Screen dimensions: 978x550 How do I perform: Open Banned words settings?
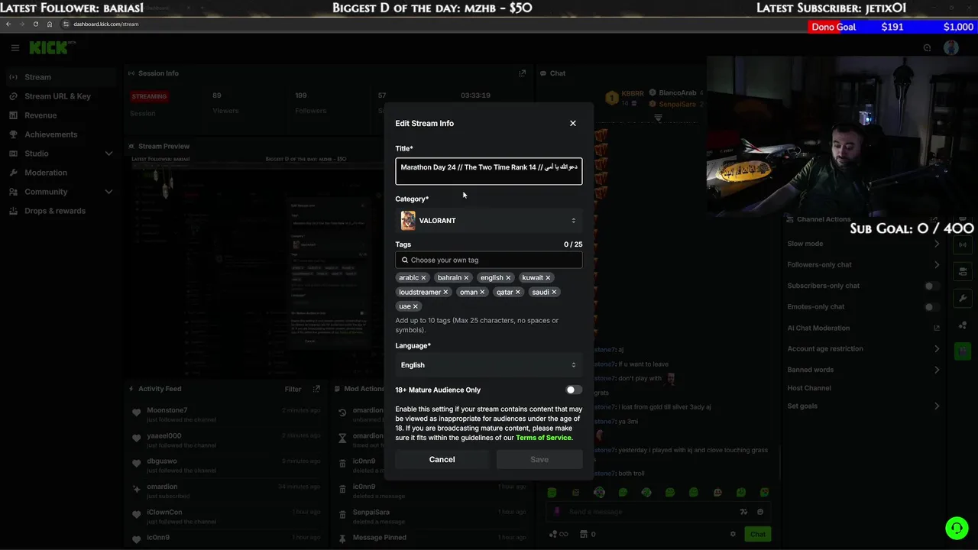863,370
